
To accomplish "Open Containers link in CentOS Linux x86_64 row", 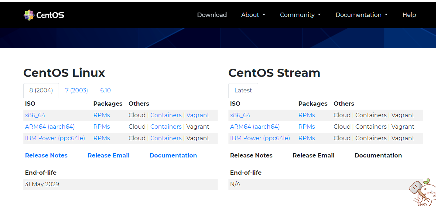I will point(166,115).
